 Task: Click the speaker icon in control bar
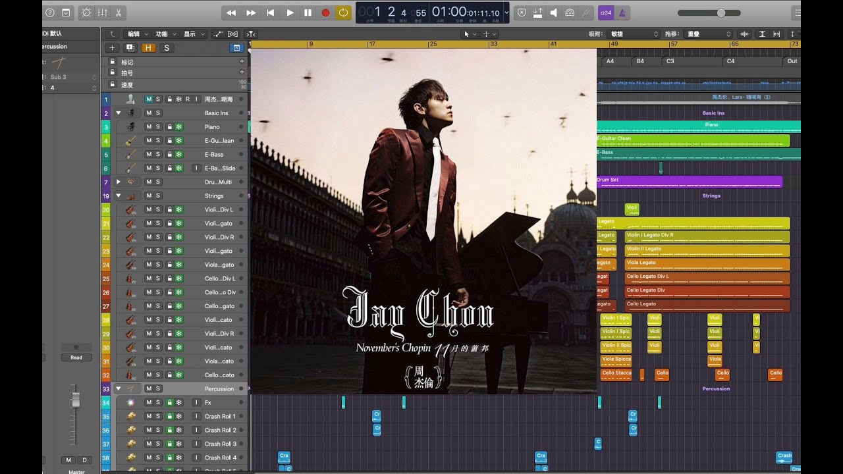click(553, 13)
